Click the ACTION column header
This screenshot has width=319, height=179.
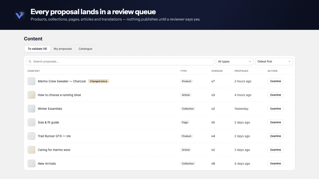pos(272,71)
